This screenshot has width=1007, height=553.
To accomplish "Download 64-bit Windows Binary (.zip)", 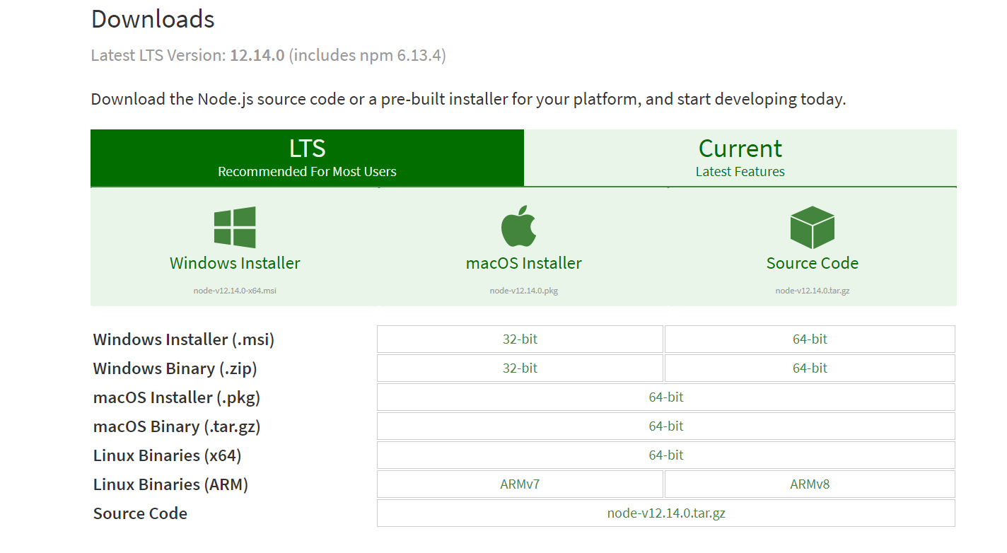I will pyautogui.click(x=810, y=368).
